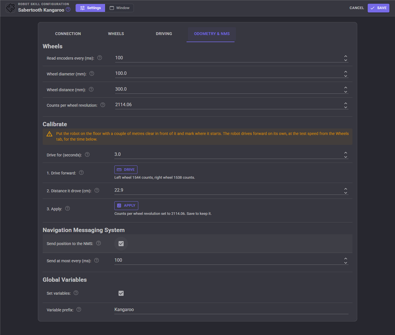Viewport: 395px width, 335px height.
Task: Click help icon for Drive for (seconds)
Action: click(87, 154)
